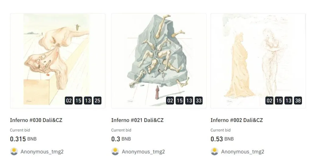Click Anonymous_tmg2 seller name under Inferno #002

243,152
